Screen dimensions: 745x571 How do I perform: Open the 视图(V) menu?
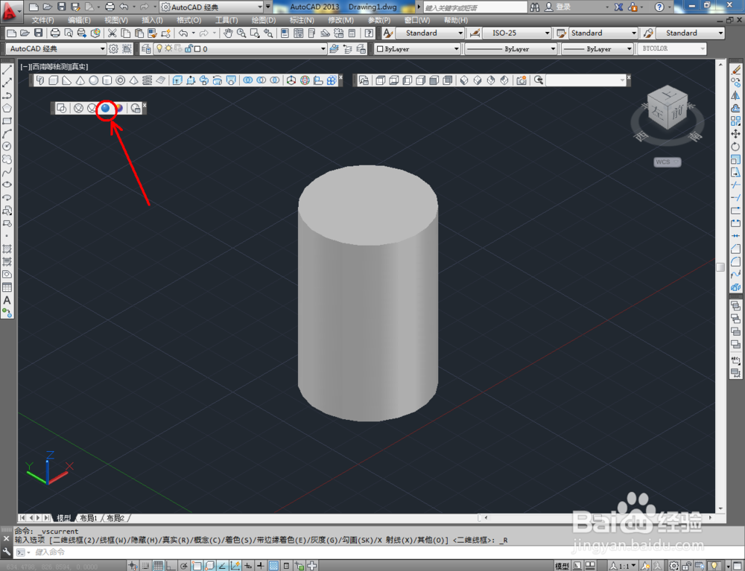pos(116,20)
